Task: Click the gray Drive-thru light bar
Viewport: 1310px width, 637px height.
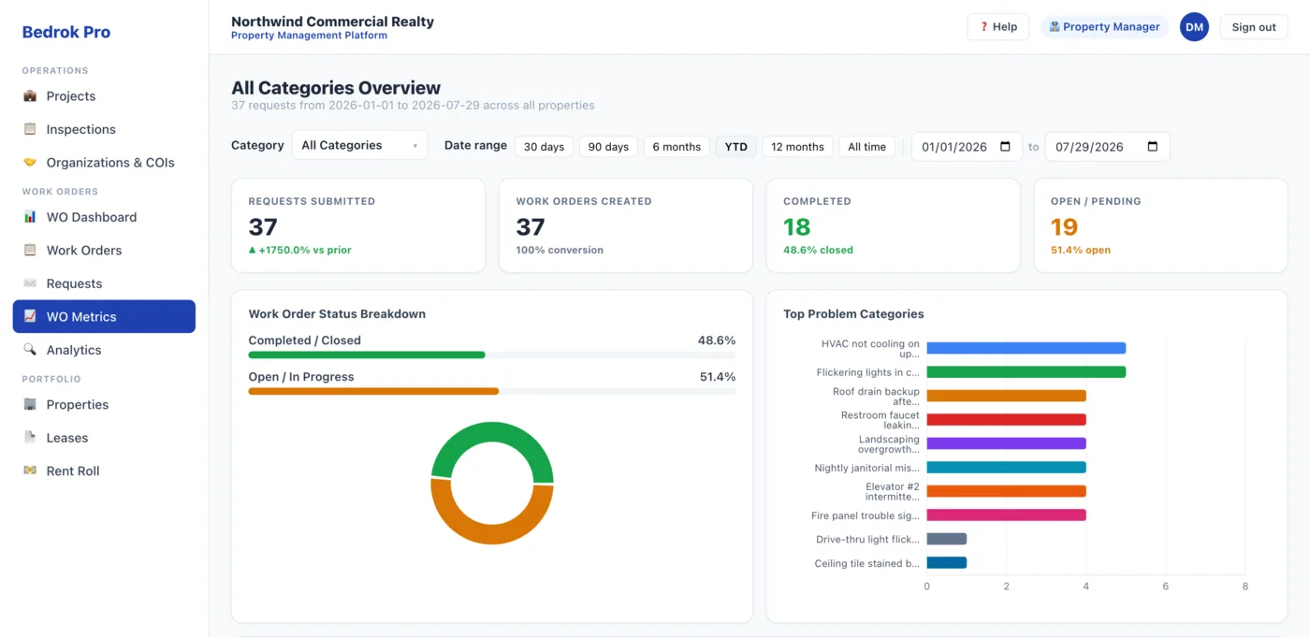Action: [x=947, y=539]
